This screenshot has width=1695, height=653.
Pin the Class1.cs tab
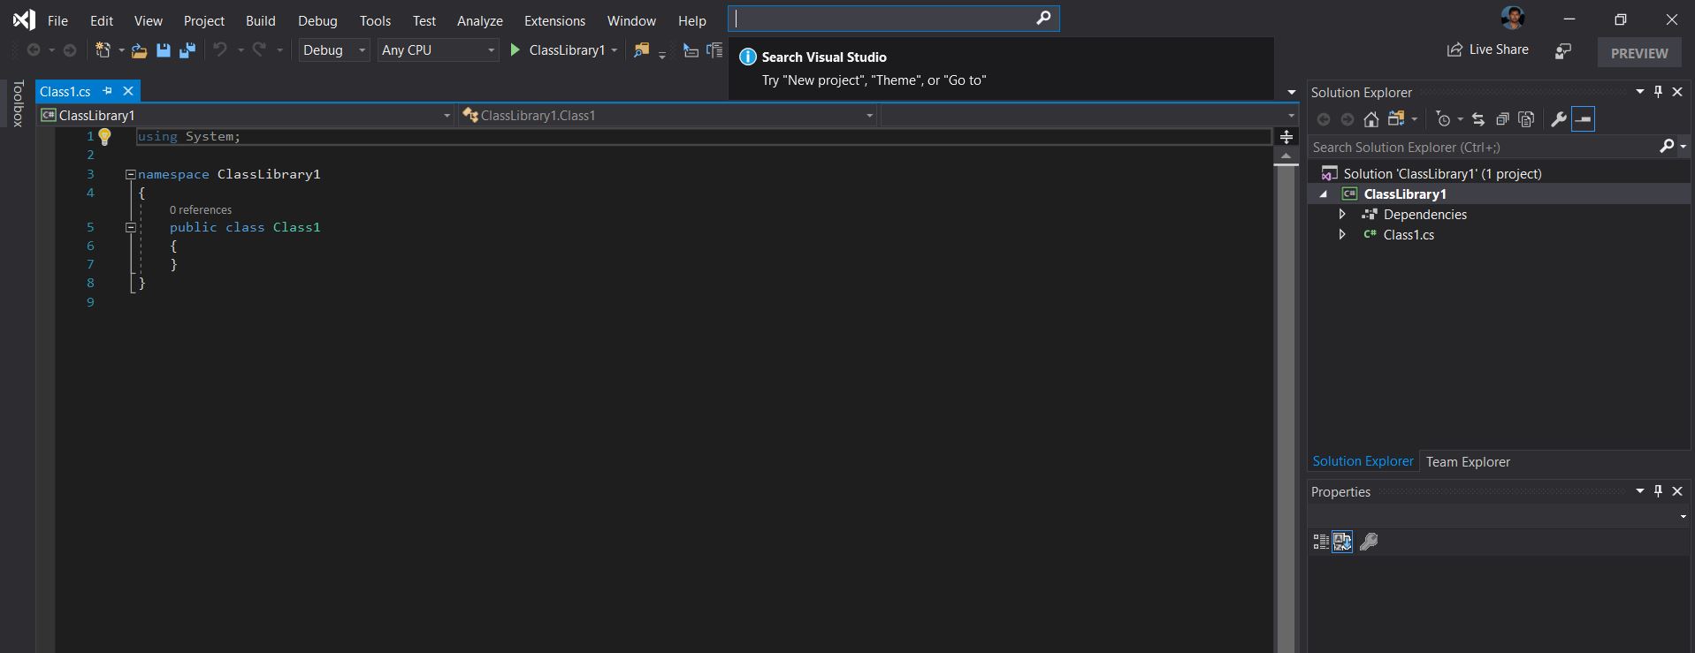pyautogui.click(x=107, y=91)
